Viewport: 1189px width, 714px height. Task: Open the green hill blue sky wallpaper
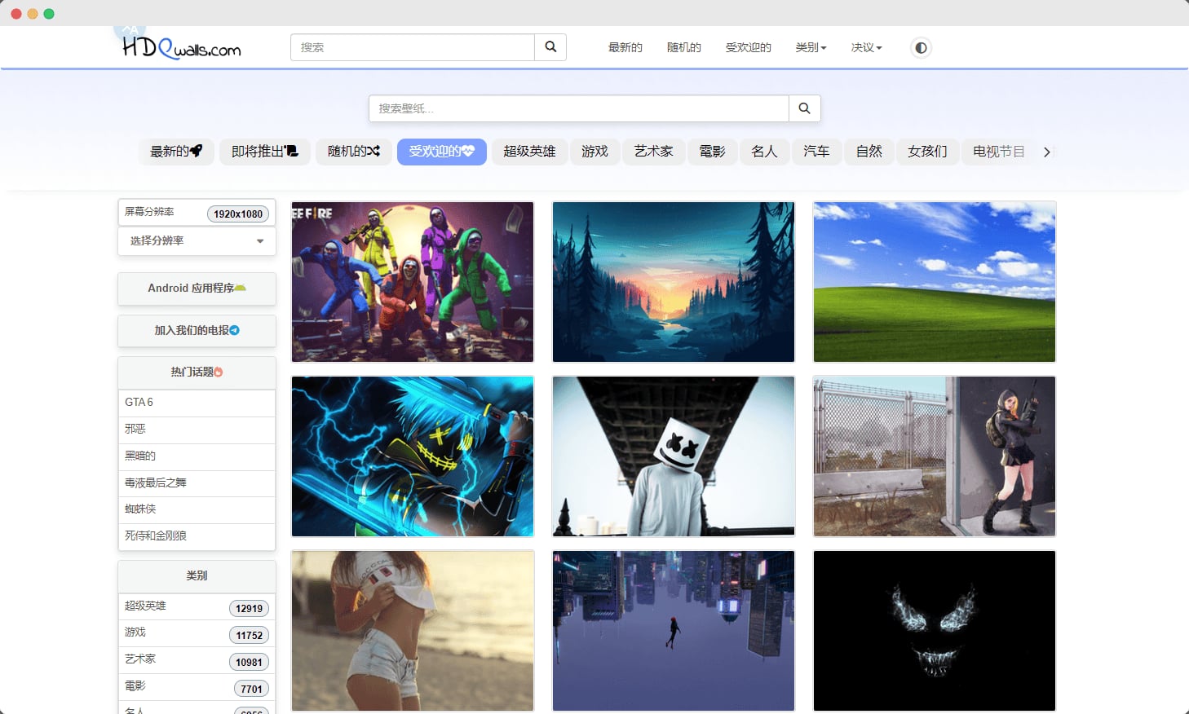pyautogui.click(x=934, y=282)
